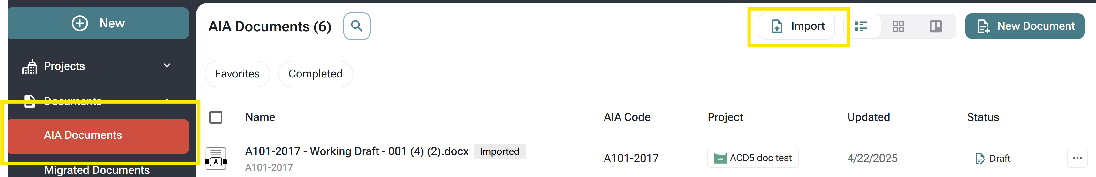Click the A101-2017 document type icon
1096x177 pixels.
[x=216, y=159]
